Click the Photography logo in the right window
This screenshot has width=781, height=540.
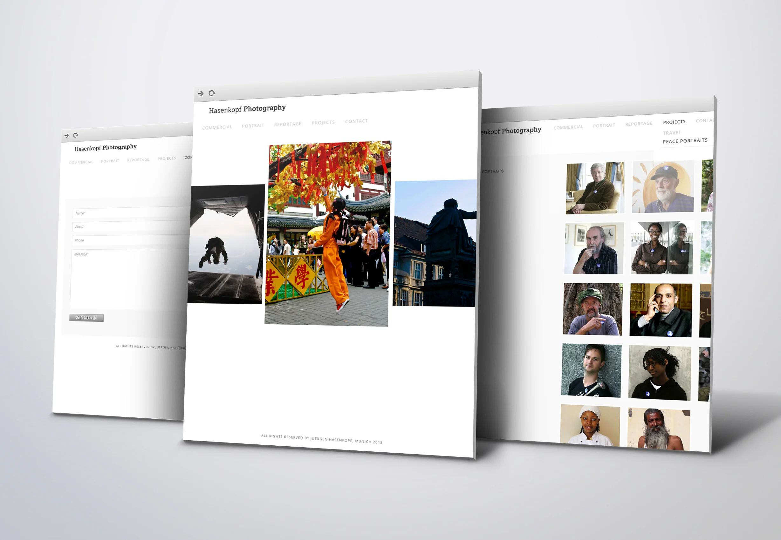[x=510, y=131]
